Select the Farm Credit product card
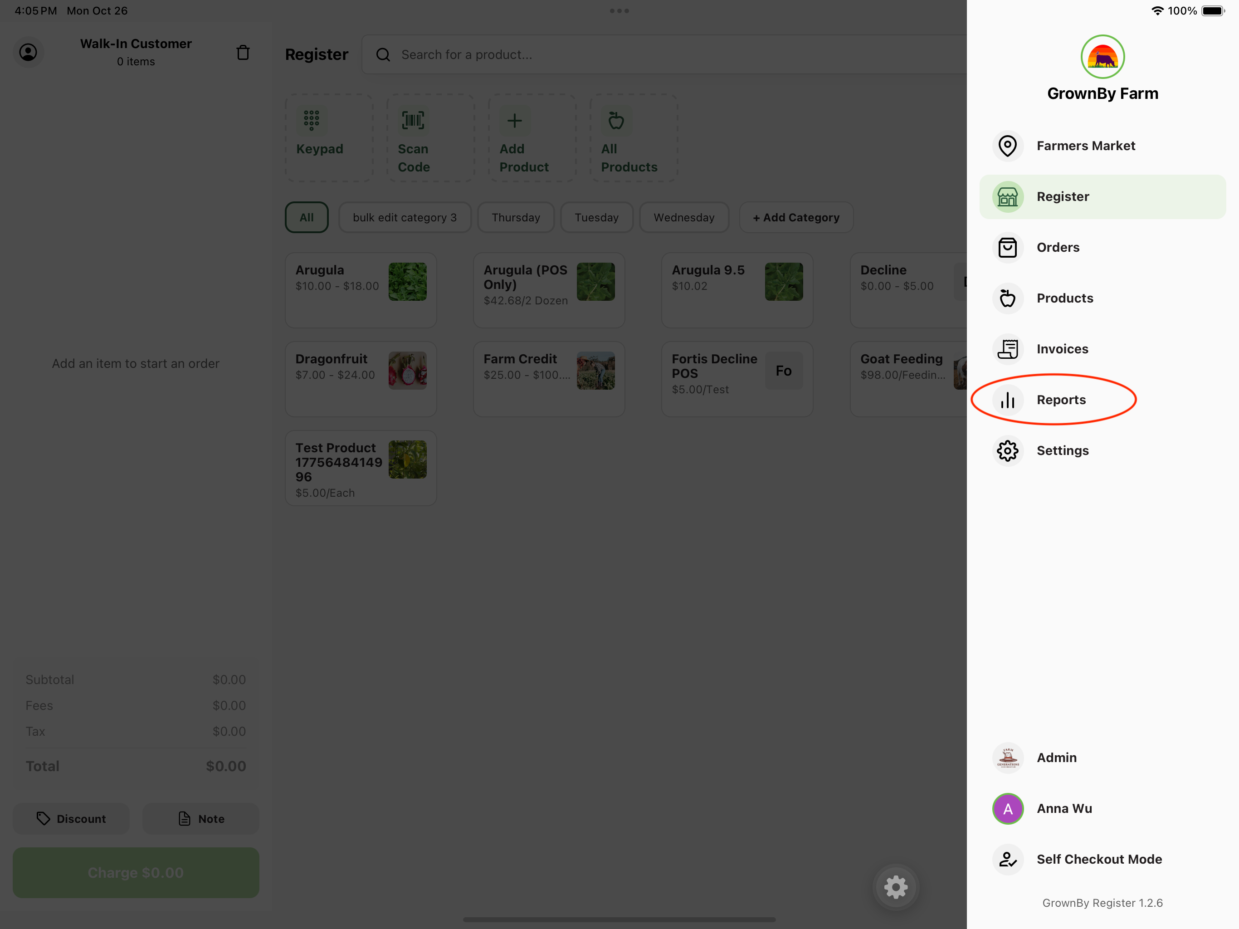This screenshot has height=929, width=1239. click(549, 379)
